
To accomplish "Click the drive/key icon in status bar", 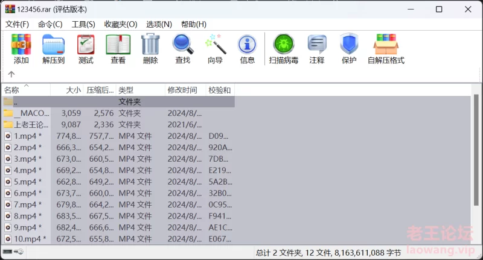I will 13,252.
